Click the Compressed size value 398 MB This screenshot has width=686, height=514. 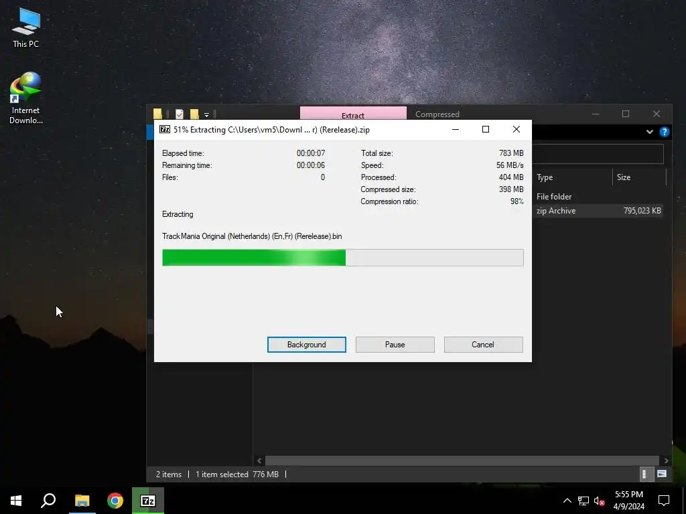click(511, 189)
